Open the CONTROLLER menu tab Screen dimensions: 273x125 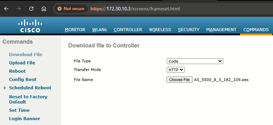(x=128, y=30)
